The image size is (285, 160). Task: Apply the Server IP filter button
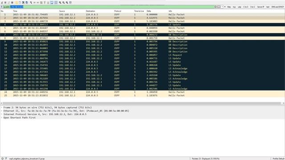261,7
